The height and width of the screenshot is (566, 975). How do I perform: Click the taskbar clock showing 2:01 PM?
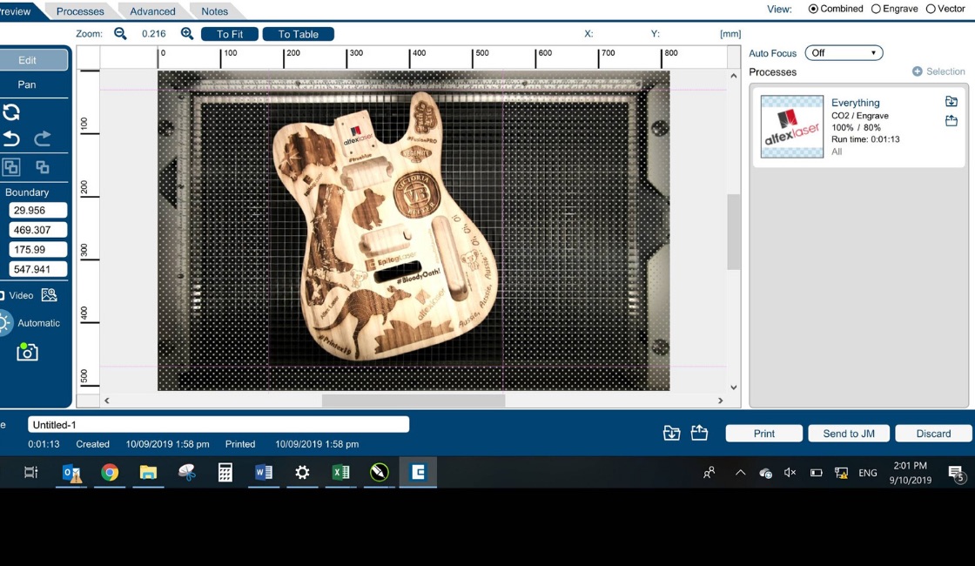pos(911,473)
